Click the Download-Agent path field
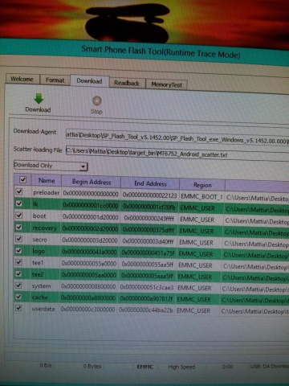The image size is (289, 386). coord(177,138)
